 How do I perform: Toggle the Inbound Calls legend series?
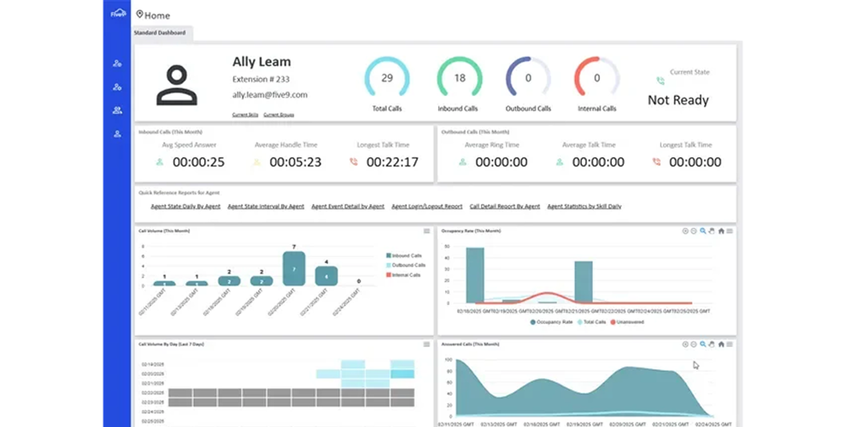tap(404, 255)
